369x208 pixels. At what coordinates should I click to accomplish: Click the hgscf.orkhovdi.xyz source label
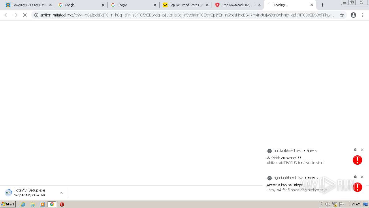[288, 178]
